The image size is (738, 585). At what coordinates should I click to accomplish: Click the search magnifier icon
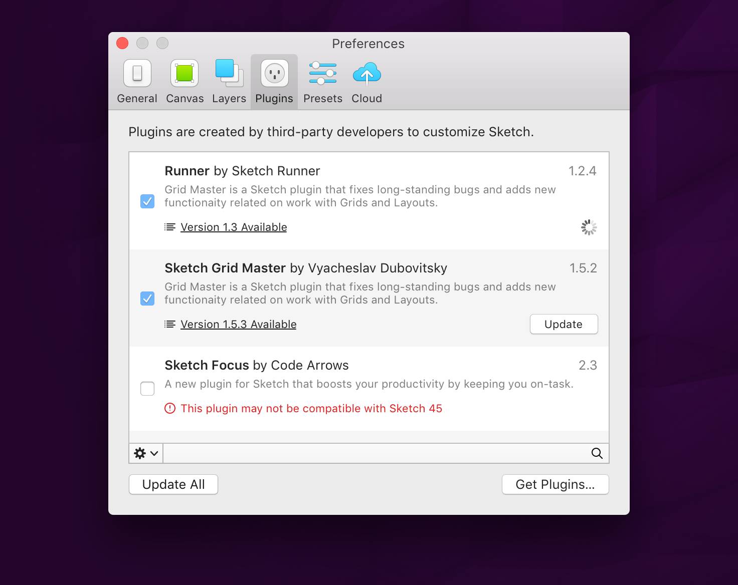click(597, 453)
